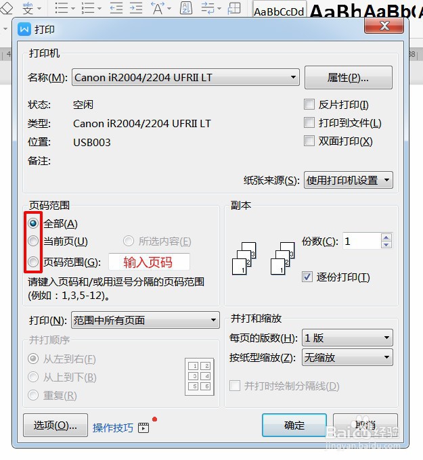Click the eraser clear formatting icon
The height and width of the screenshot is (460, 423).
coord(7,7)
